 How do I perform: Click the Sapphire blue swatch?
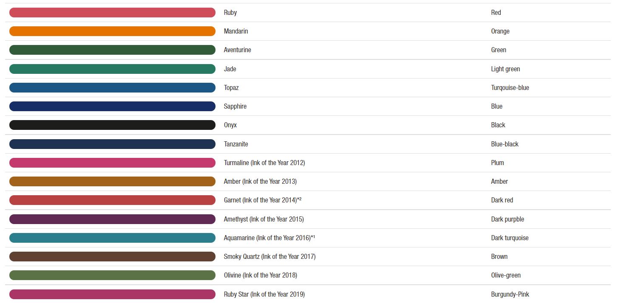[112, 106]
